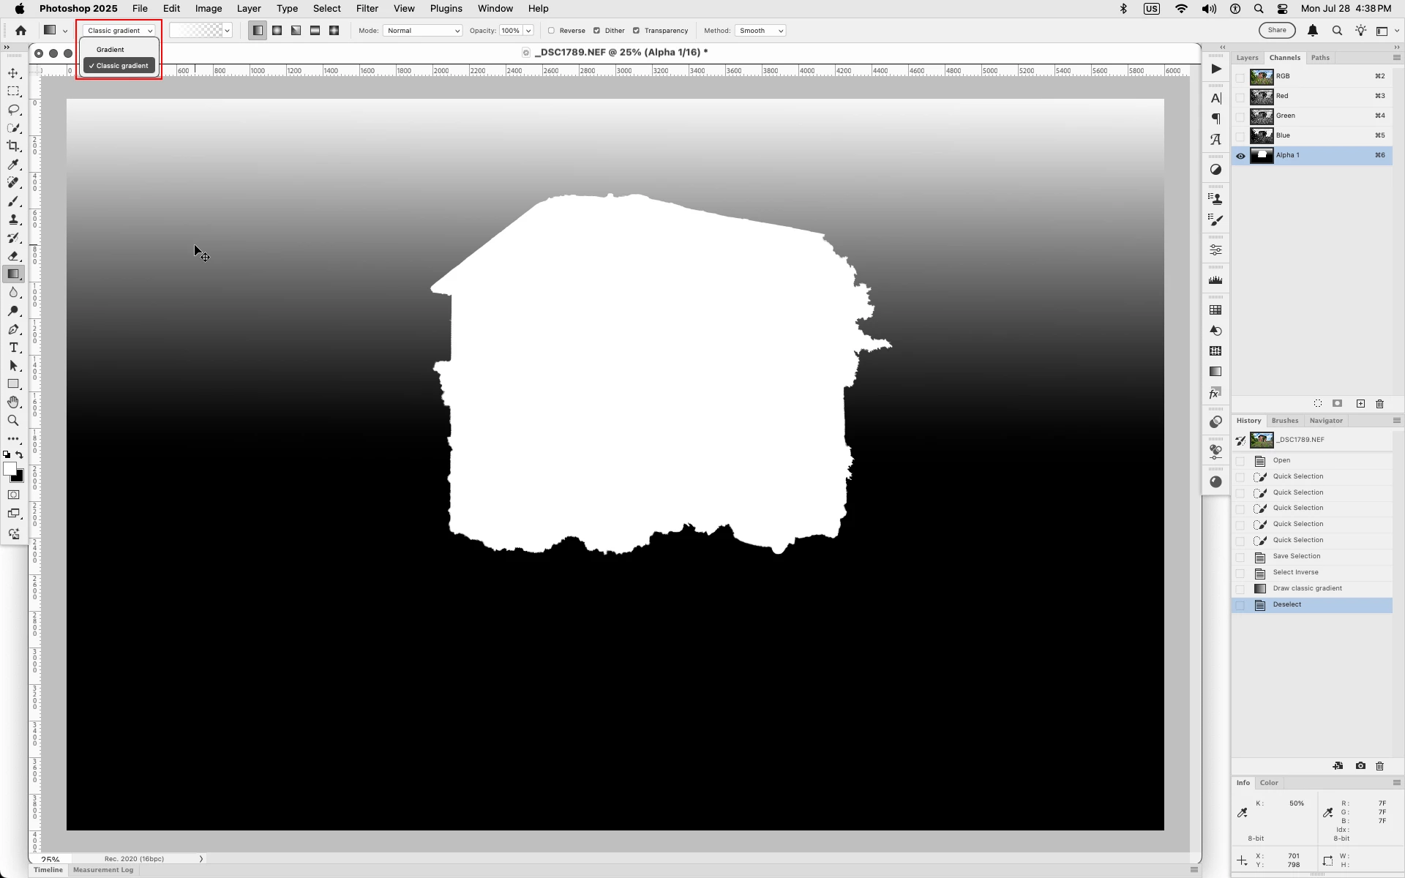Viewport: 1405px width, 878px height.
Task: Select Draw classic gradient history state
Action: pyautogui.click(x=1307, y=589)
